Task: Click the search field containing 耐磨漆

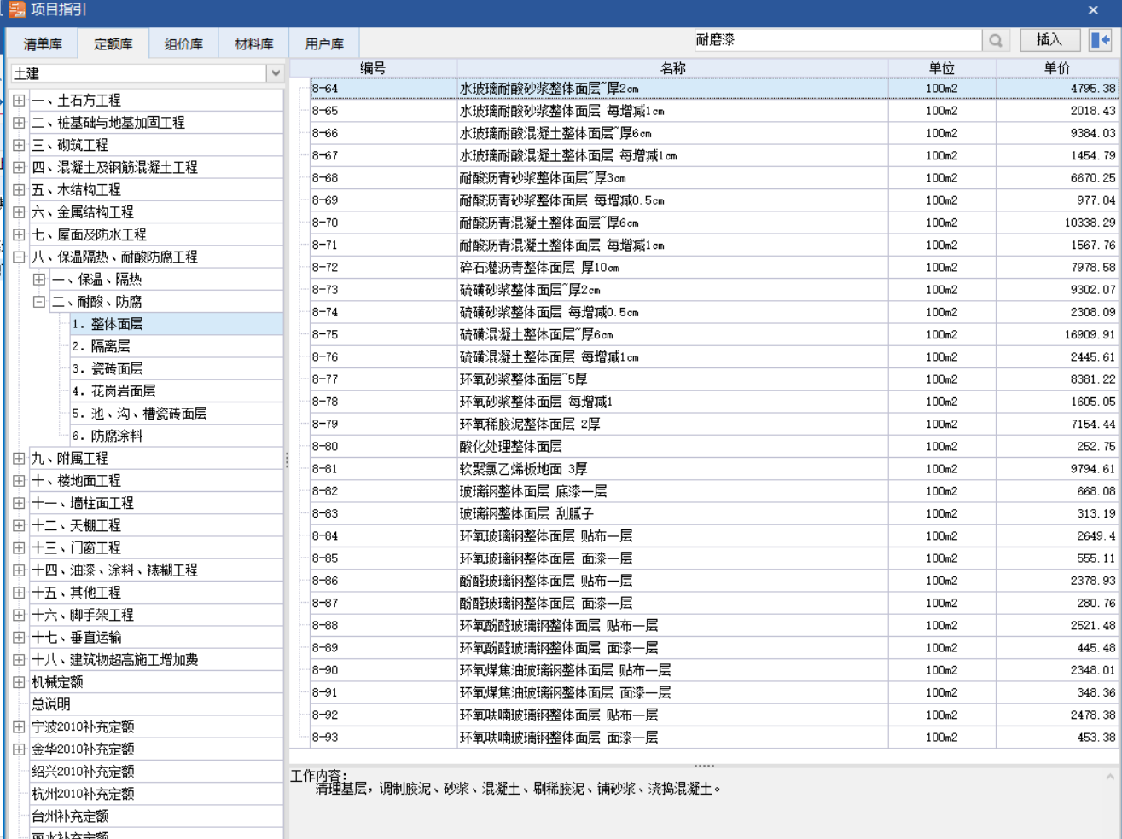Action: [x=838, y=40]
